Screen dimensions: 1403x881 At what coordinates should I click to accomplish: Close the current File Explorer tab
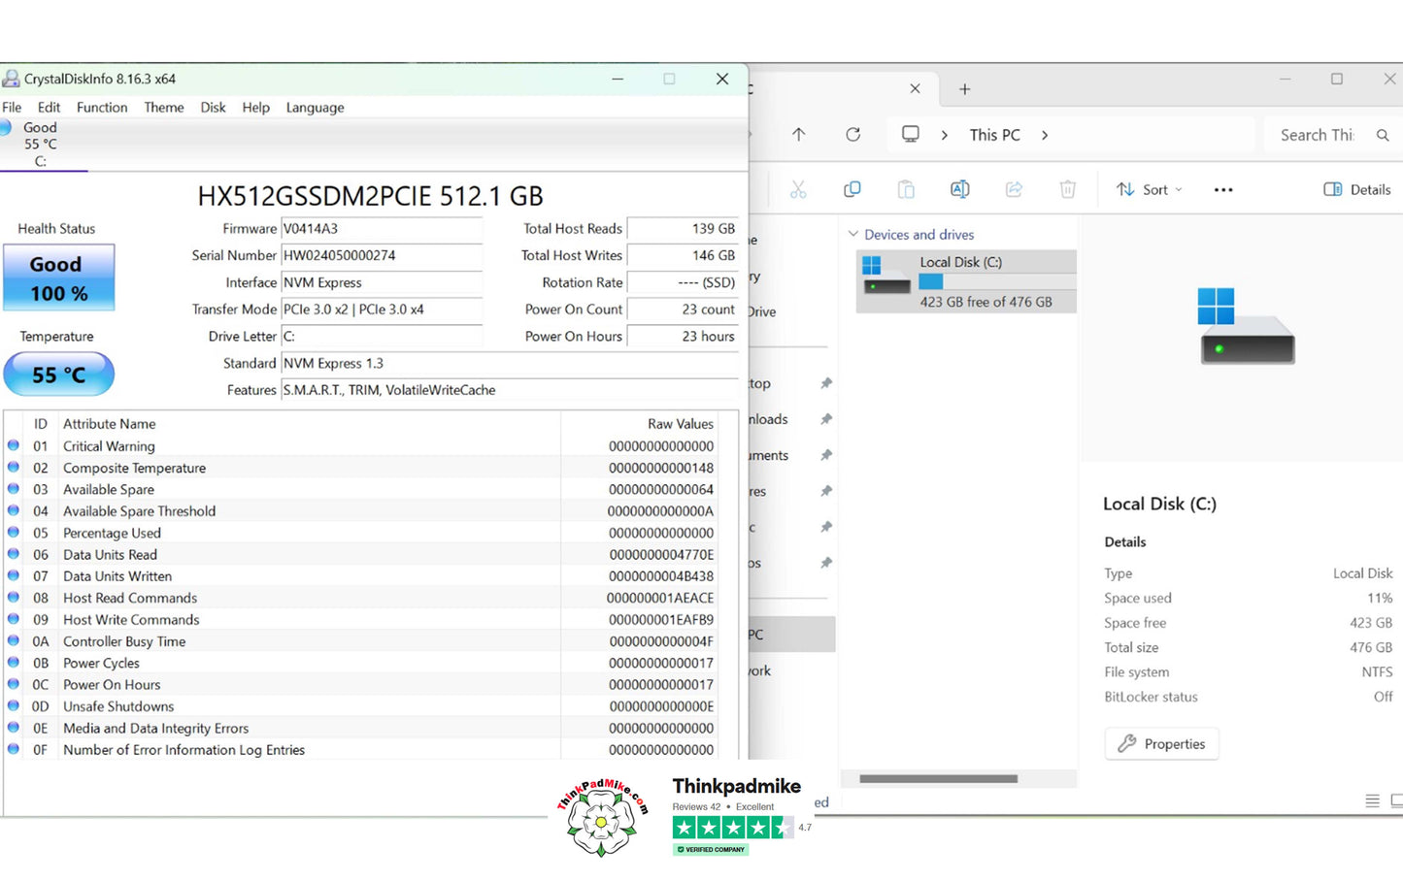pos(915,88)
